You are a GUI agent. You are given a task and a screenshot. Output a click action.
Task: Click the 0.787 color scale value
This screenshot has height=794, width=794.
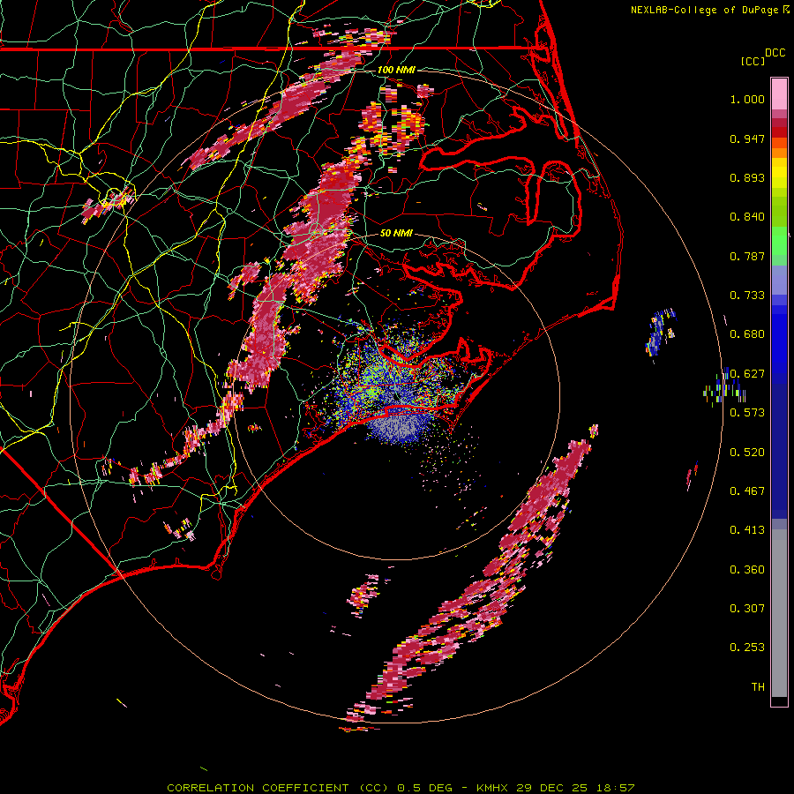pos(747,256)
